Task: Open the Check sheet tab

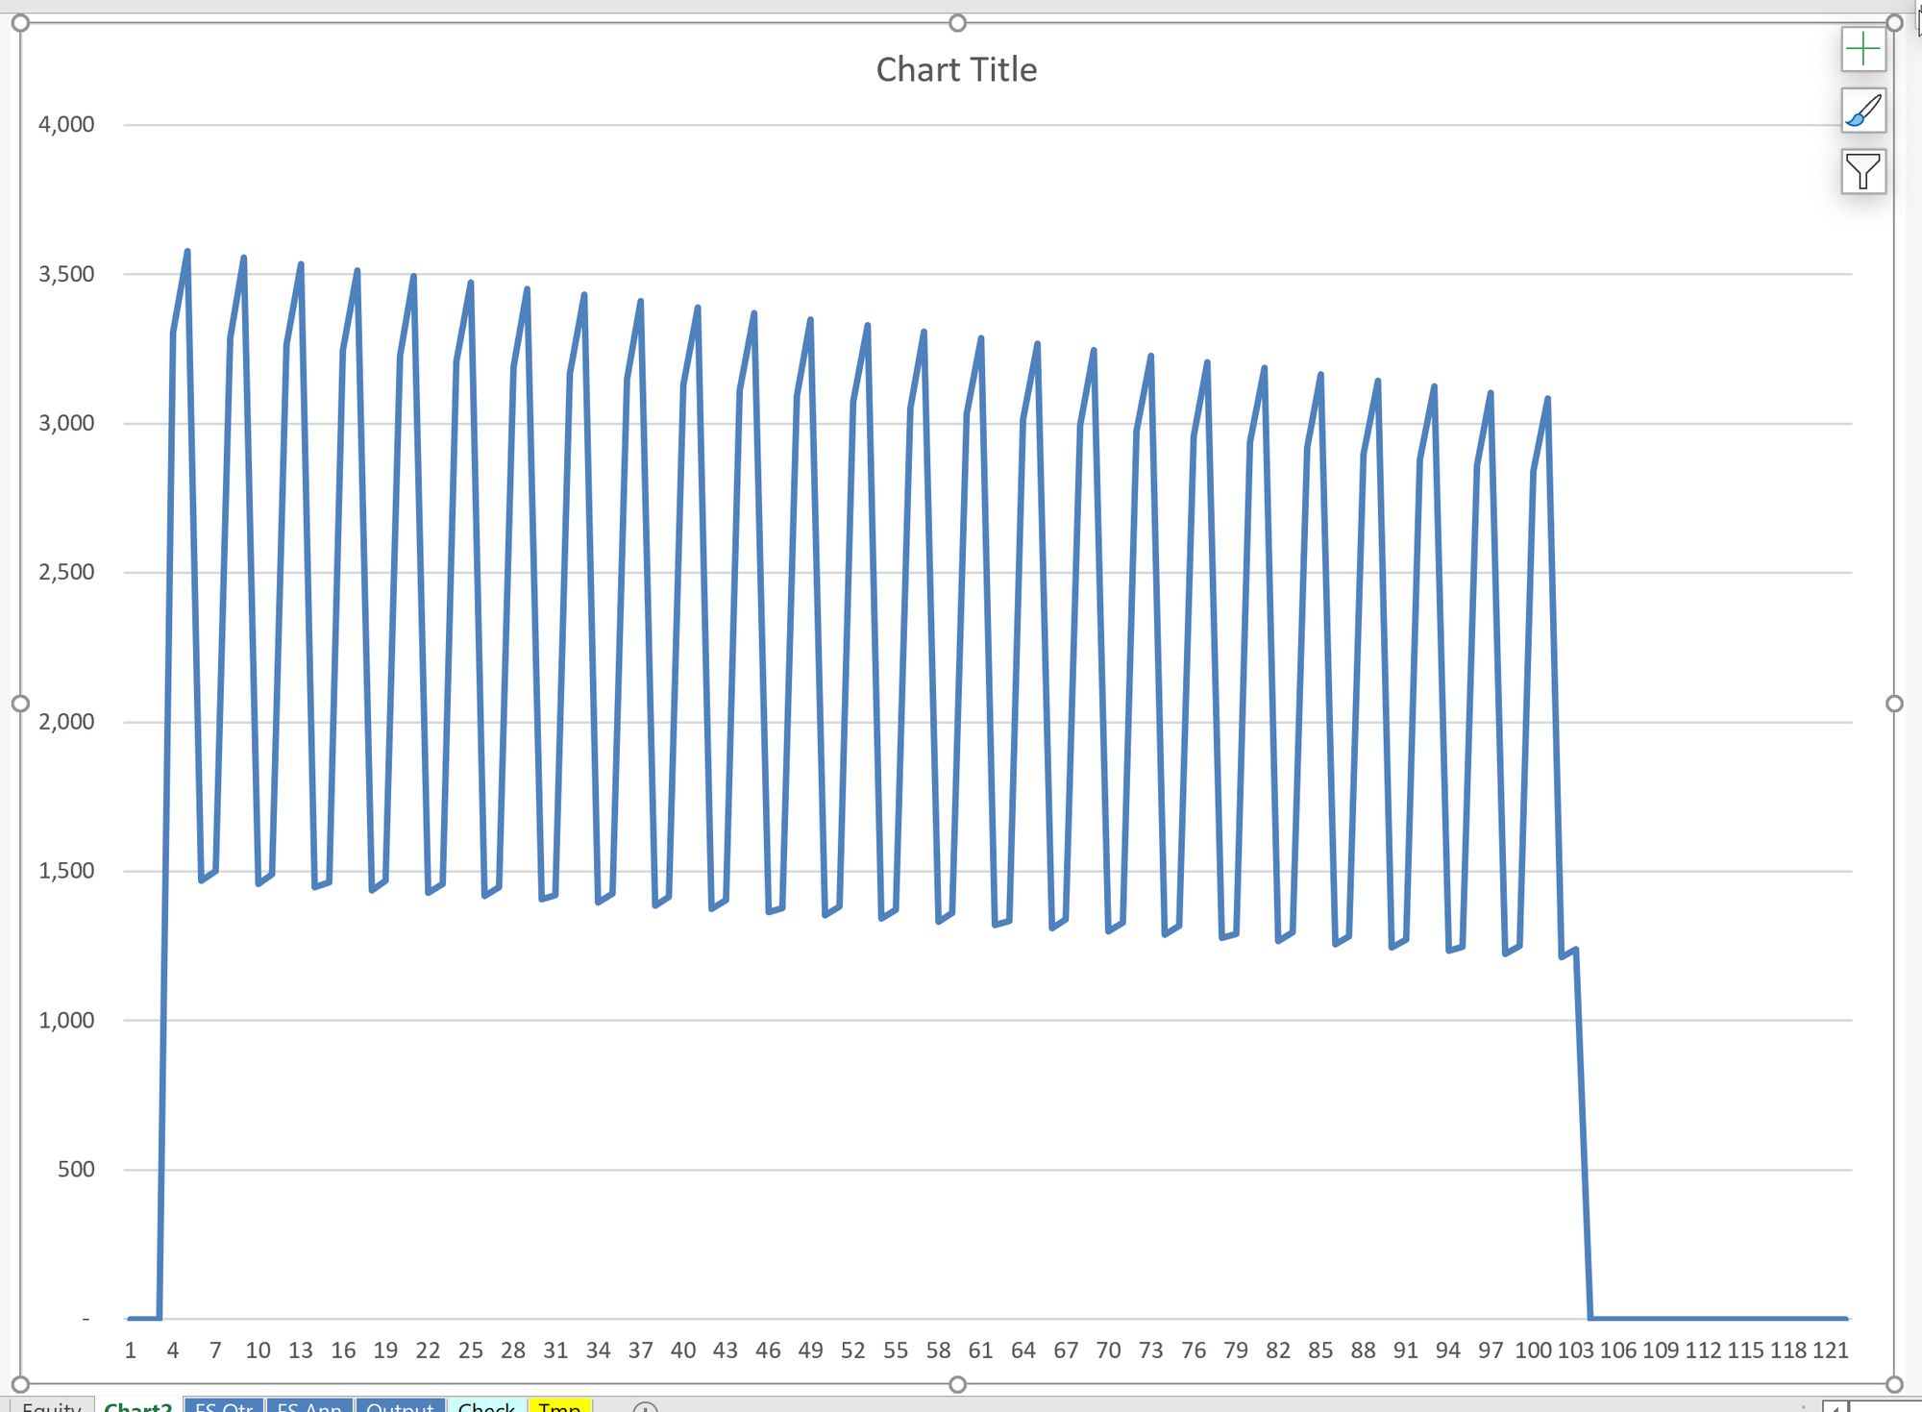Action: click(x=486, y=1406)
